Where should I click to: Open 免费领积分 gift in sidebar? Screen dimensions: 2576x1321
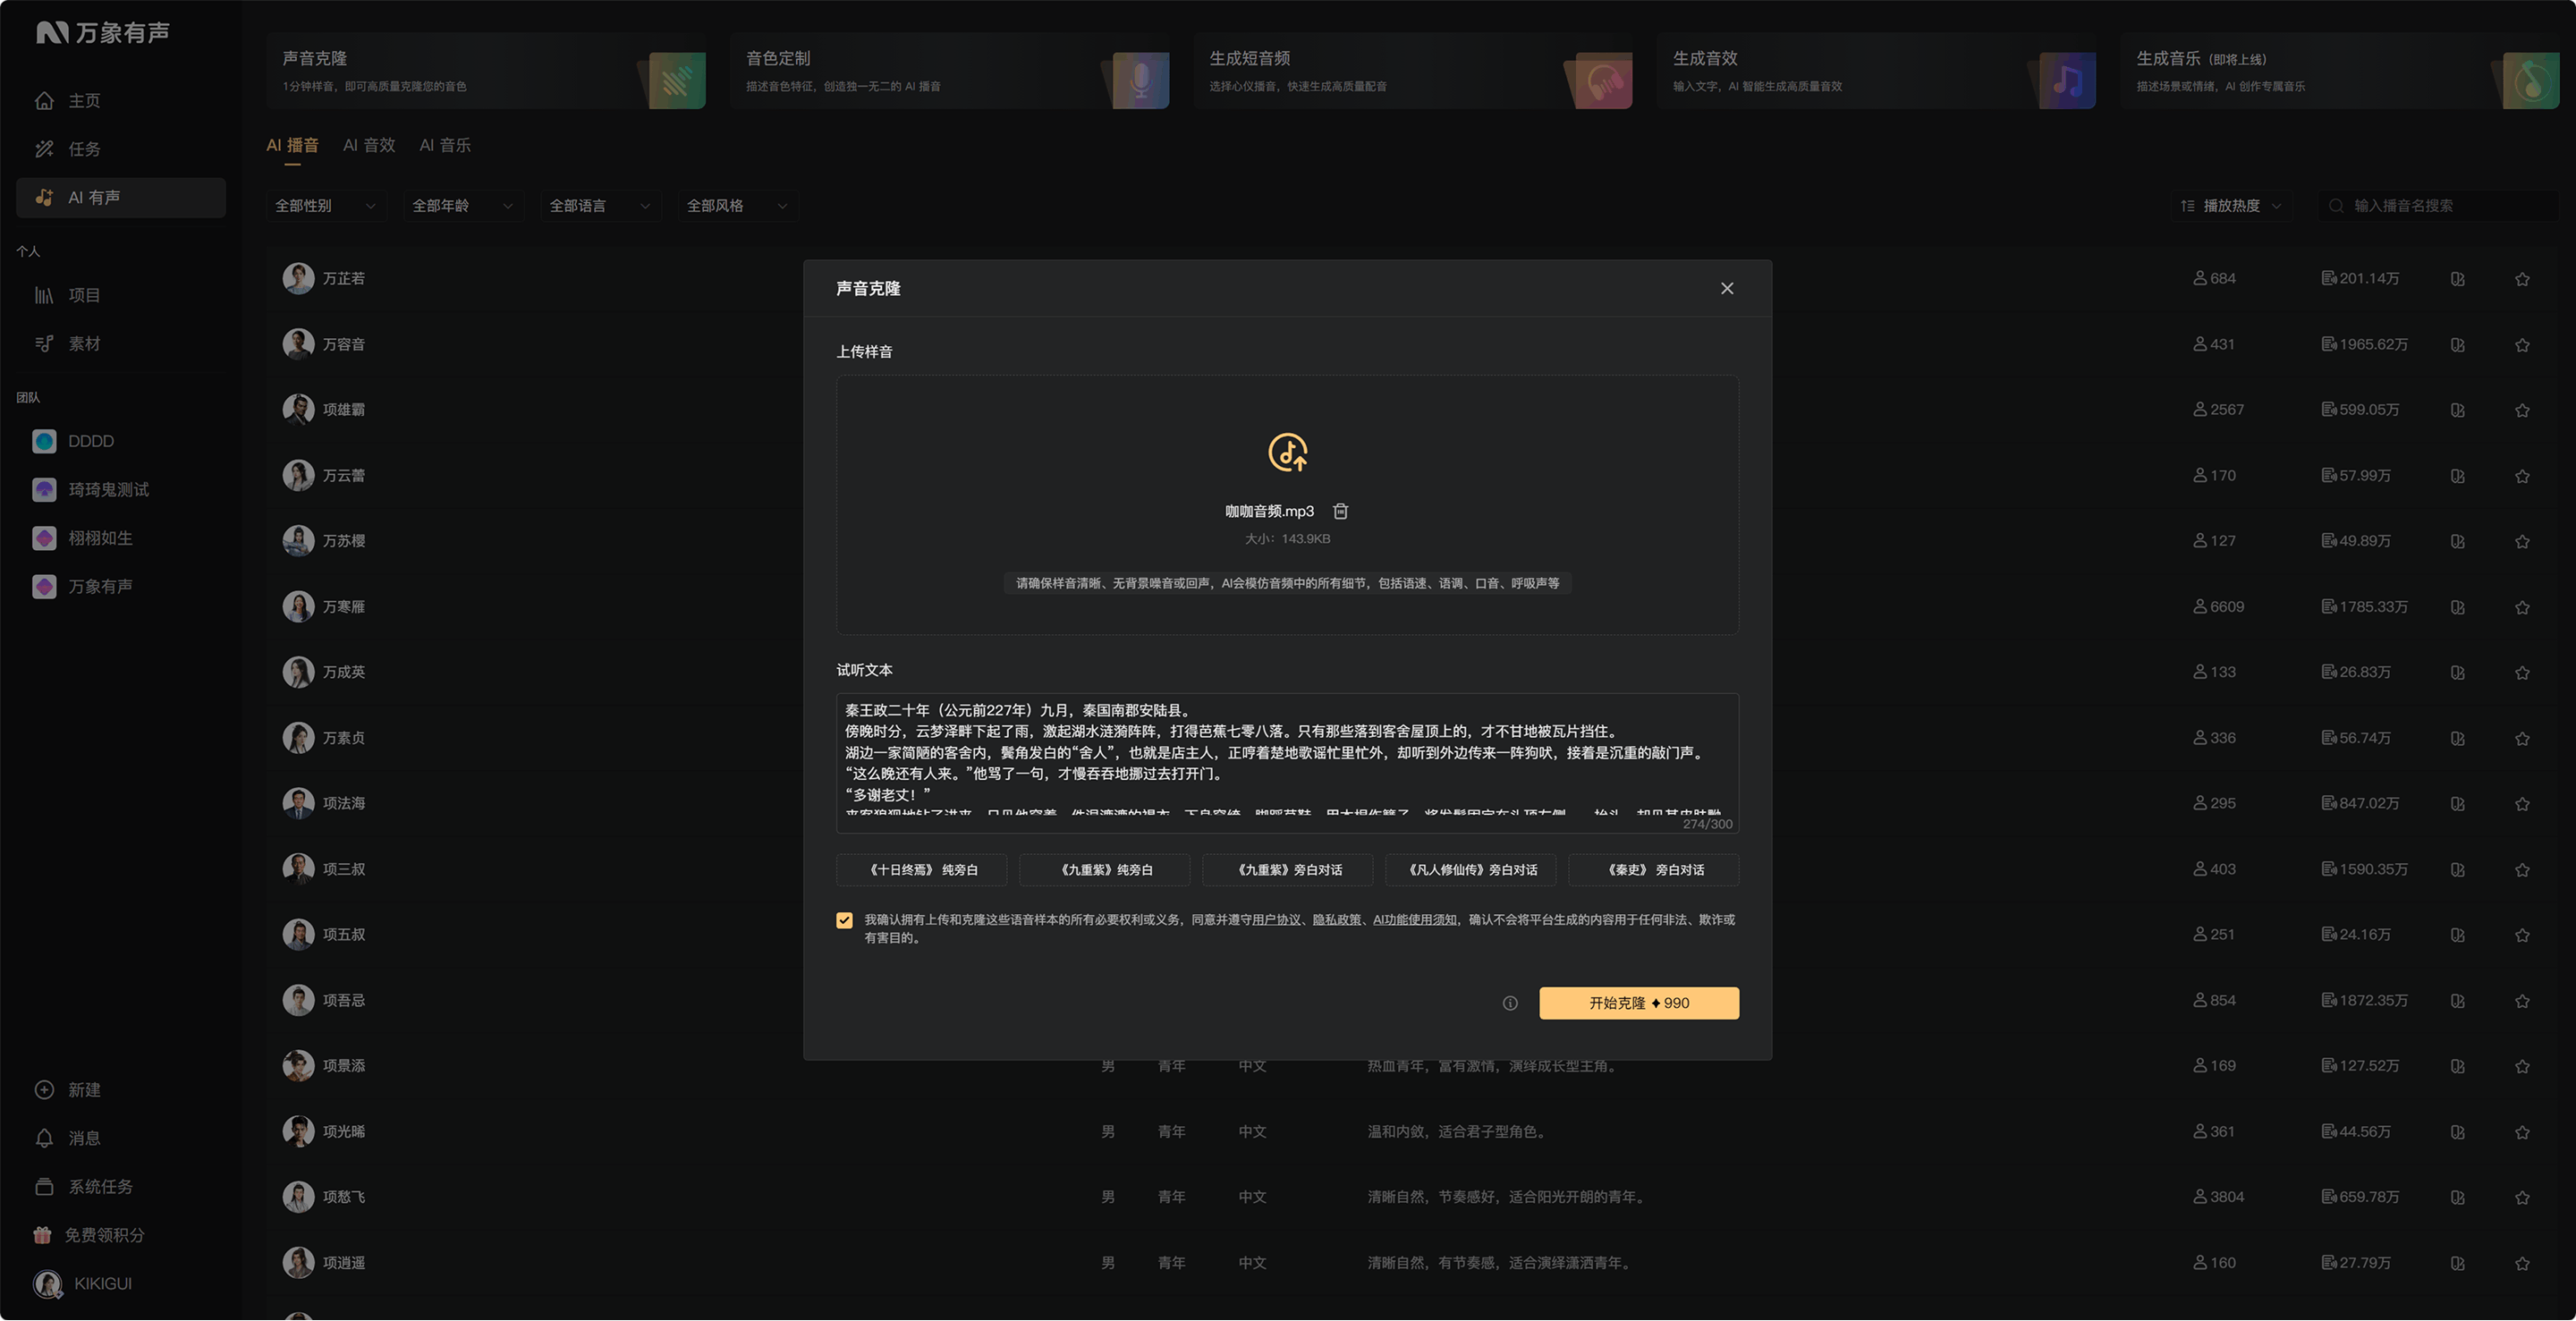42,1235
